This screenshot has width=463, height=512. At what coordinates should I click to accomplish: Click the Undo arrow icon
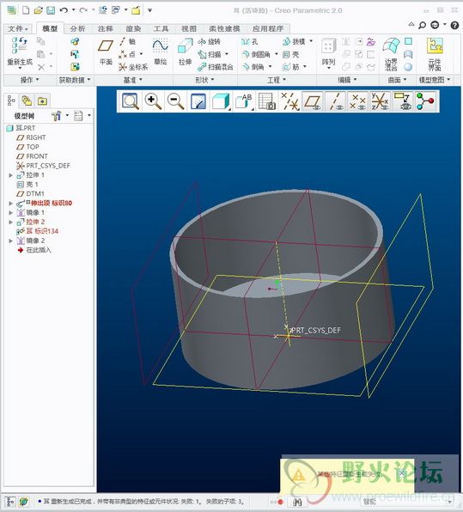64,10
